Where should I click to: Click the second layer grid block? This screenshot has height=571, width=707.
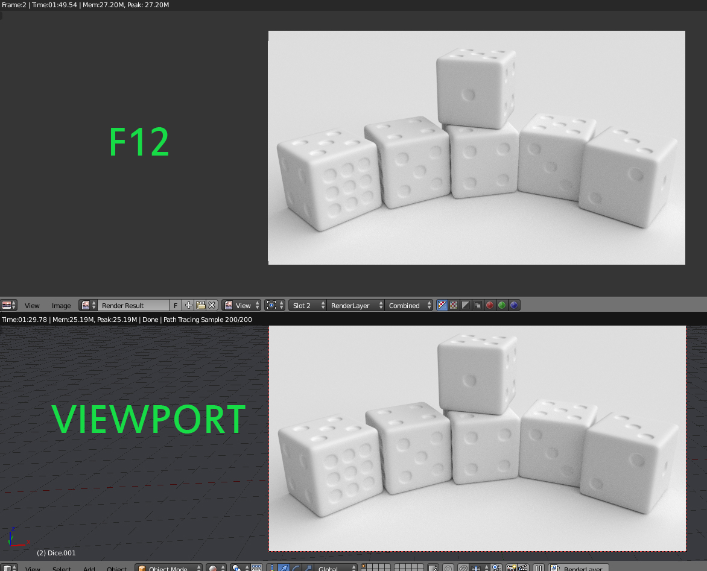[408, 567]
